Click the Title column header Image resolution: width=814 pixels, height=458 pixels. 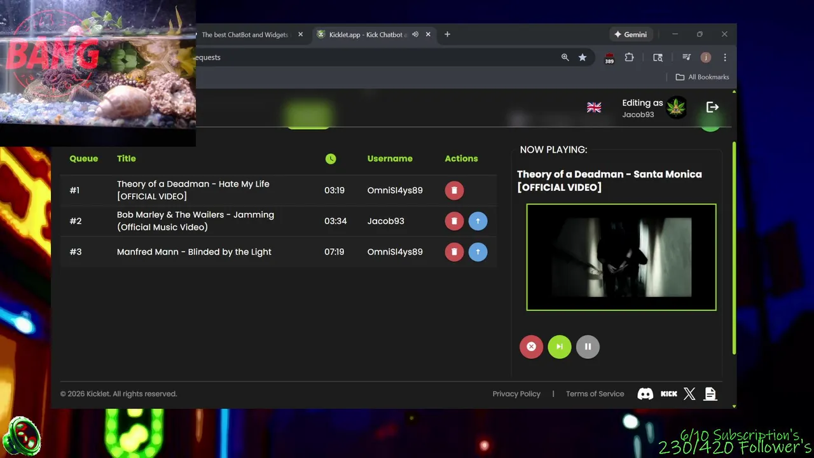tap(127, 159)
